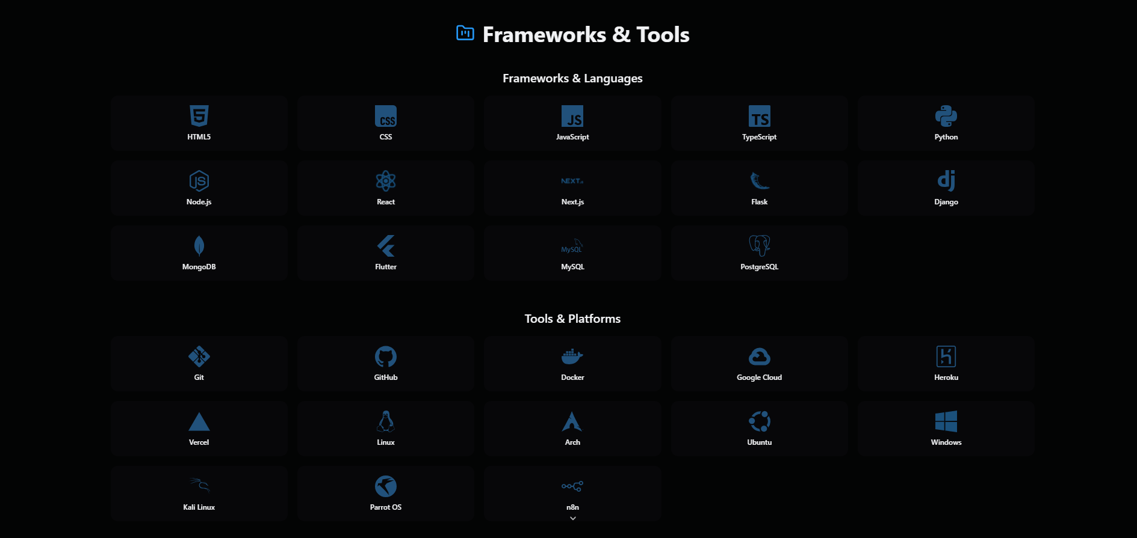The image size is (1137, 538).
Task: Select the Docker whale icon
Action: (572, 356)
